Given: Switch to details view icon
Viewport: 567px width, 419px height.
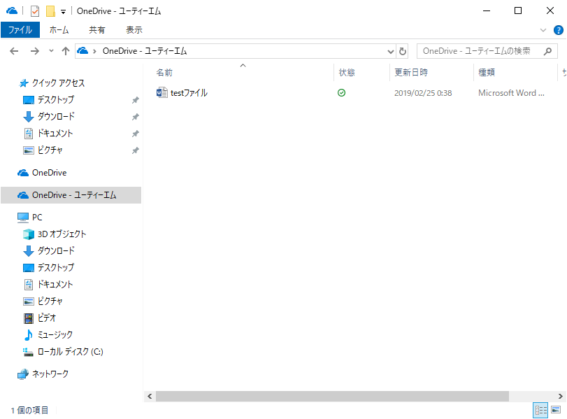Looking at the screenshot, I should [540, 411].
